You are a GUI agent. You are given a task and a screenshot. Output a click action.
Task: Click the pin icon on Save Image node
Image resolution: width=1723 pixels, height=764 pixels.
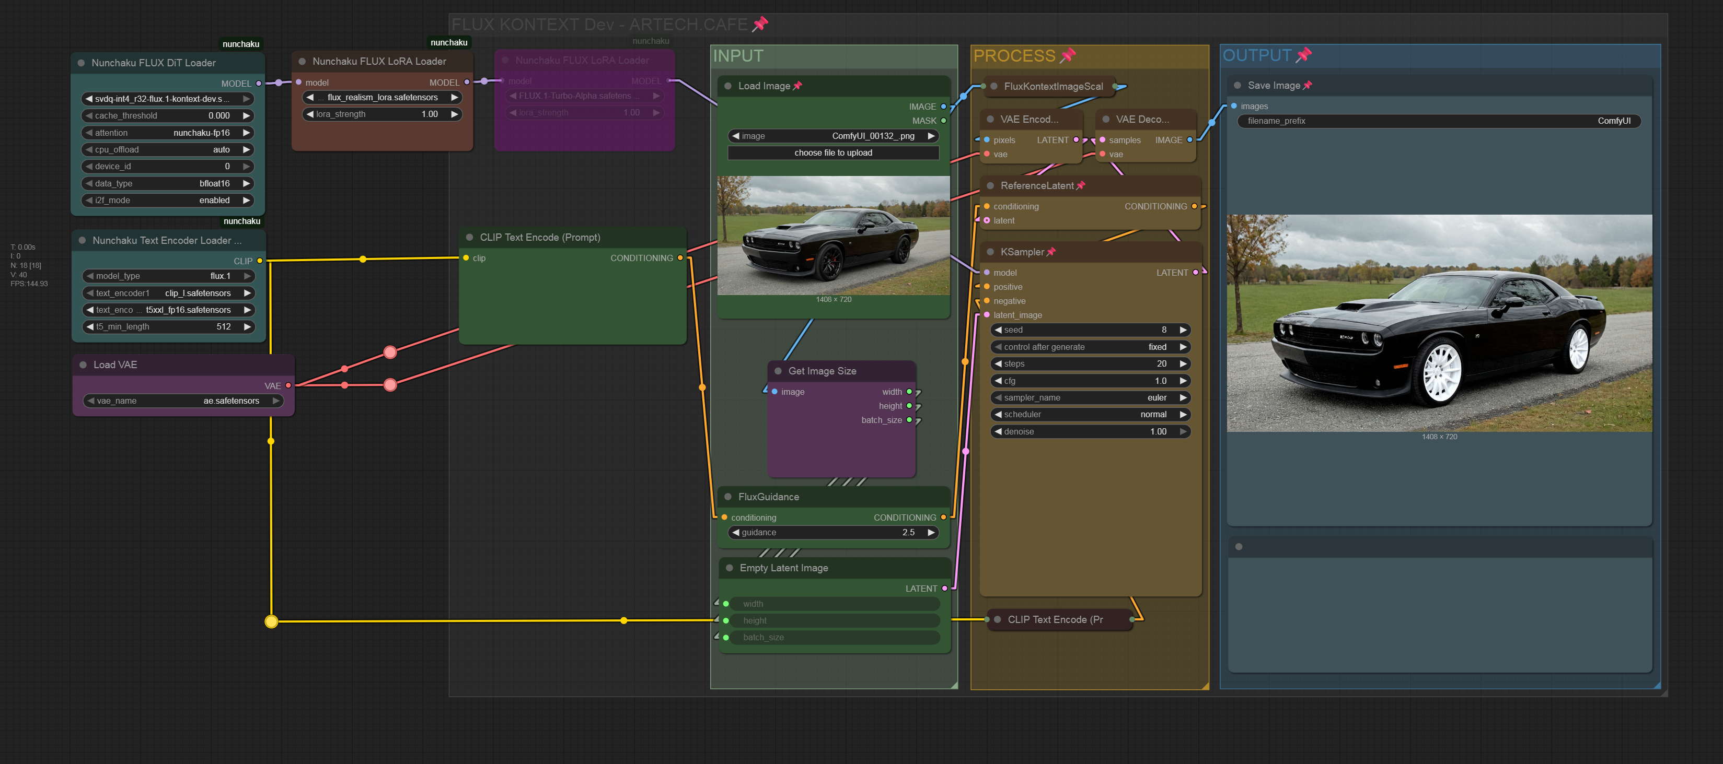pos(1307,85)
